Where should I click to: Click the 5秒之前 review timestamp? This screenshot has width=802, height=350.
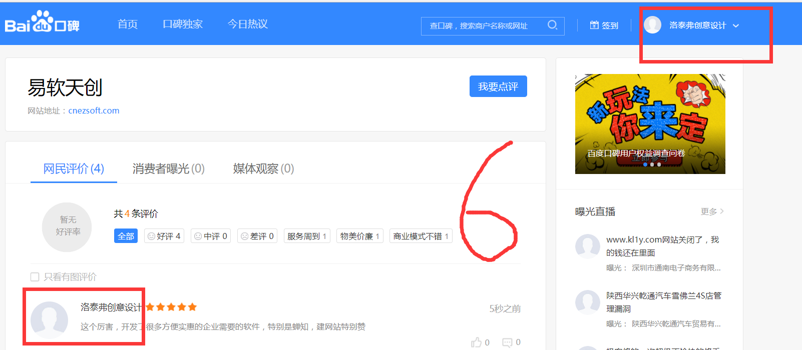[x=505, y=309]
